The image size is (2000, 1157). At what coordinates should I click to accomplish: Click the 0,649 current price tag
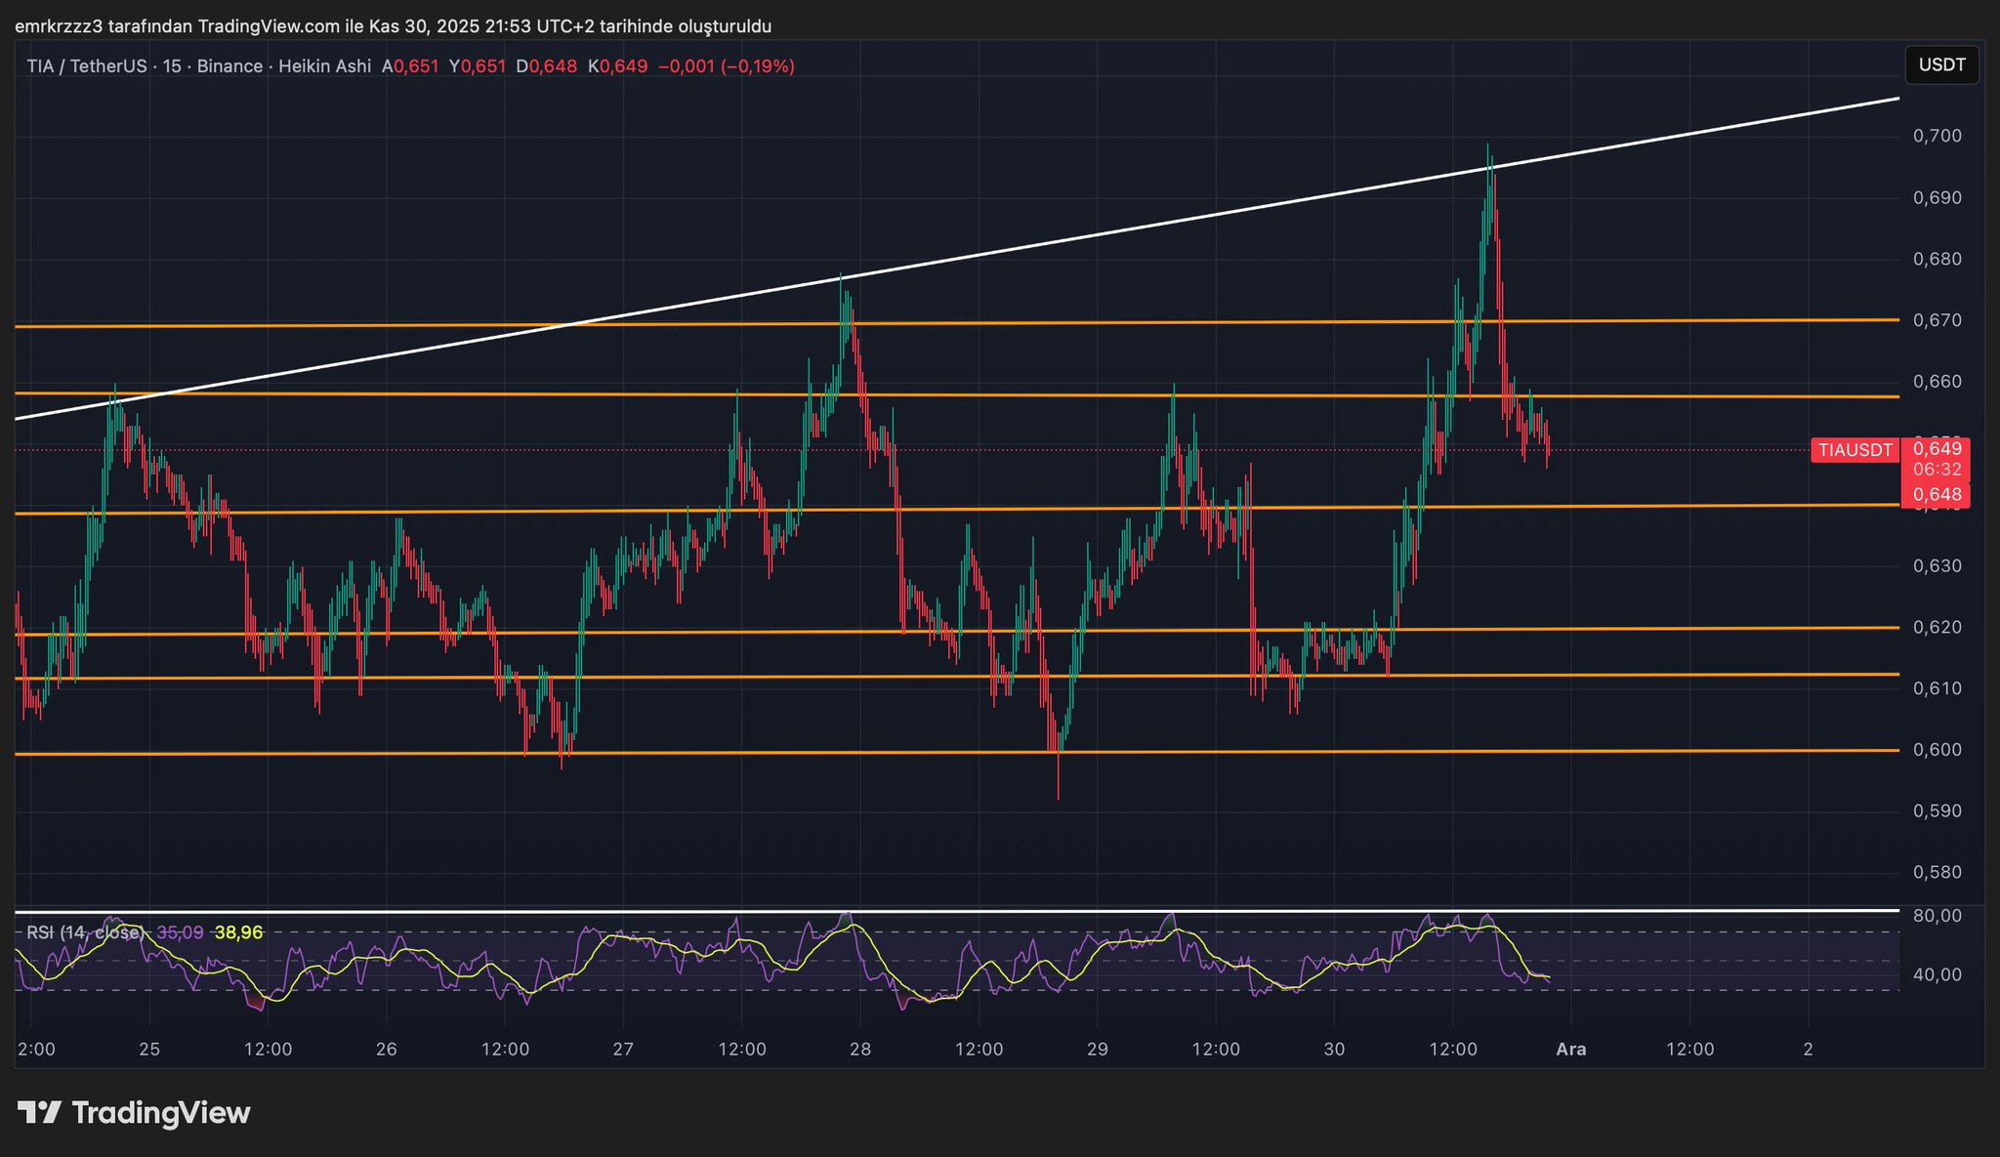pos(1937,449)
